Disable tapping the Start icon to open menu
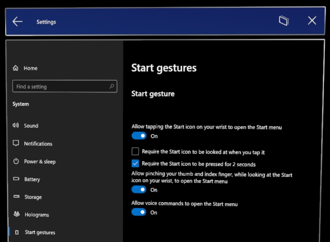The width and height of the screenshot is (330, 242). coord(139,136)
